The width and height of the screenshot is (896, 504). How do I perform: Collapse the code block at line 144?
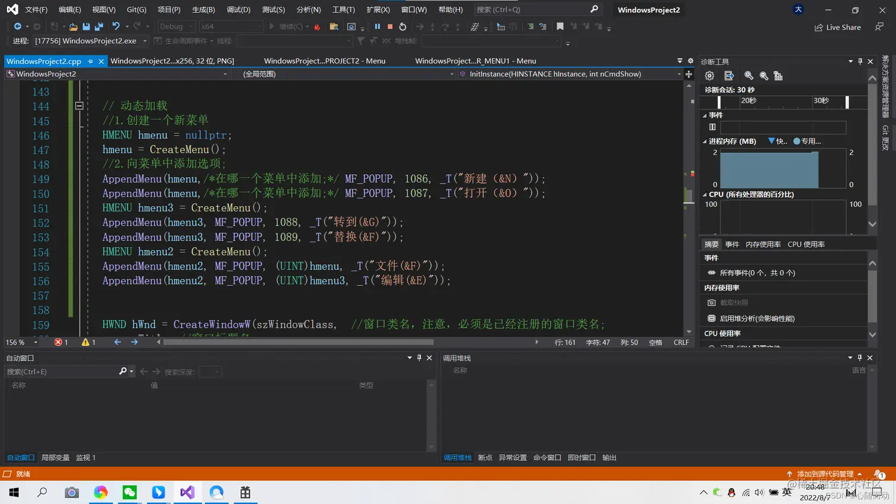(79, 106)
